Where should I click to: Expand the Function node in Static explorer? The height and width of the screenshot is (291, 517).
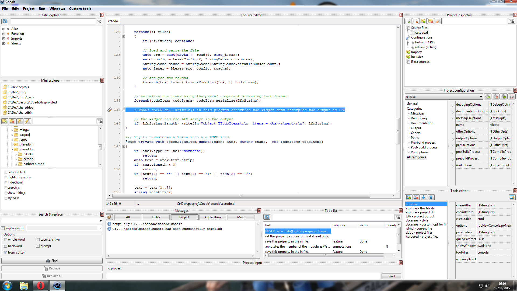pos(4,34)
